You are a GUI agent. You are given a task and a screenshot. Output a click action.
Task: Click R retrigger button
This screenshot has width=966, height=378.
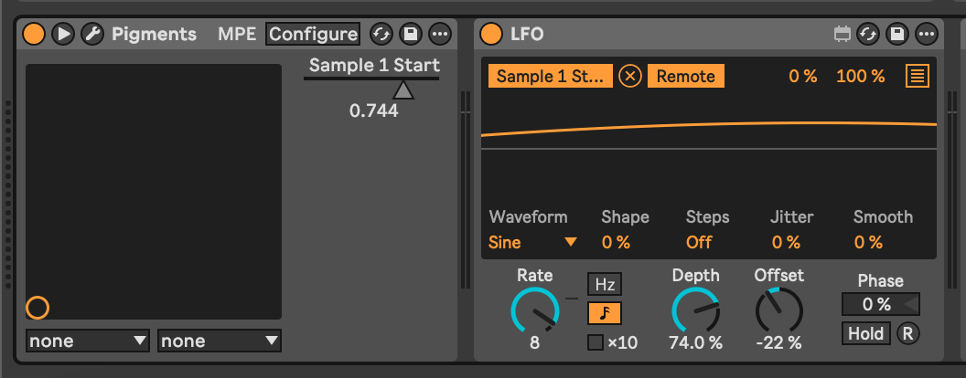[907, 334]
